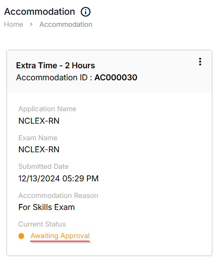Open the Awaiting Approval status link
The width and height of the screenshot is (217, 263).
[60, 236]
